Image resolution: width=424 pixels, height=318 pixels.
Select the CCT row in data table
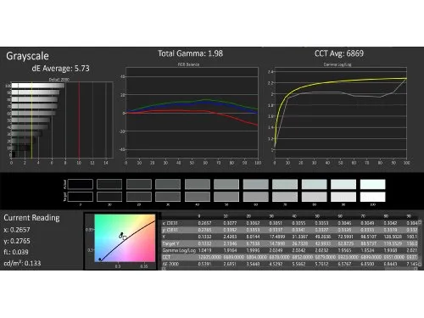[289, 257]
